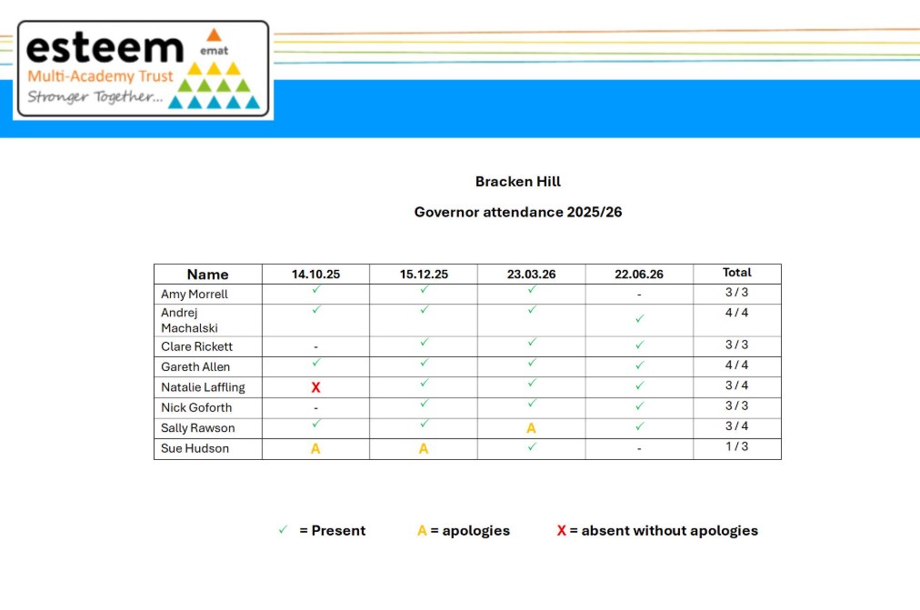Select the 'Bracken Hill' heading
Viewport: 920px width, 610px height.
point(517,182)
